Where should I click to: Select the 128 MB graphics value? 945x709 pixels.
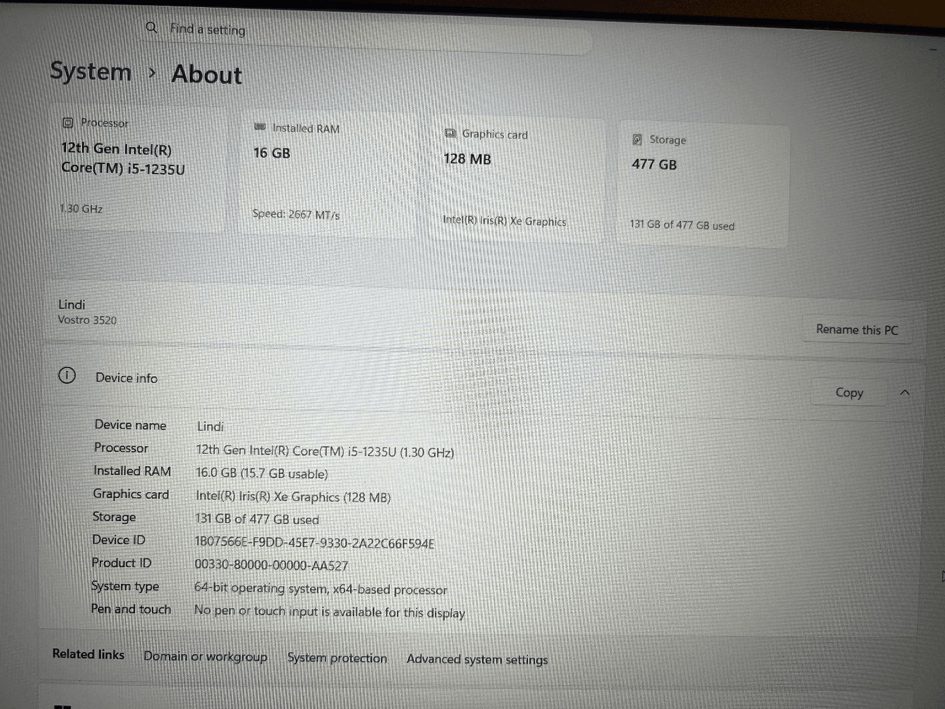click(x=467, y=159)
